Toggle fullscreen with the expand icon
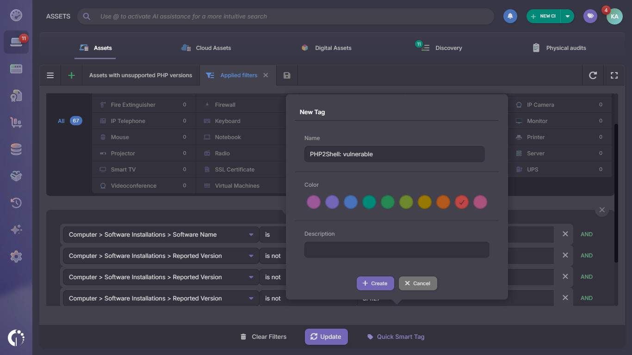The height and width of the screenshot is (355, 632). (614, 75)
